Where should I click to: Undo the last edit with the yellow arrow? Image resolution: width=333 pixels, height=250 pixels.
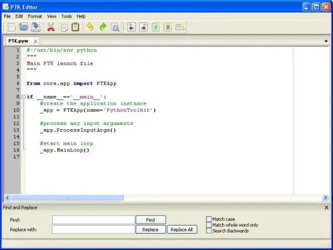[x=90, y=27]
